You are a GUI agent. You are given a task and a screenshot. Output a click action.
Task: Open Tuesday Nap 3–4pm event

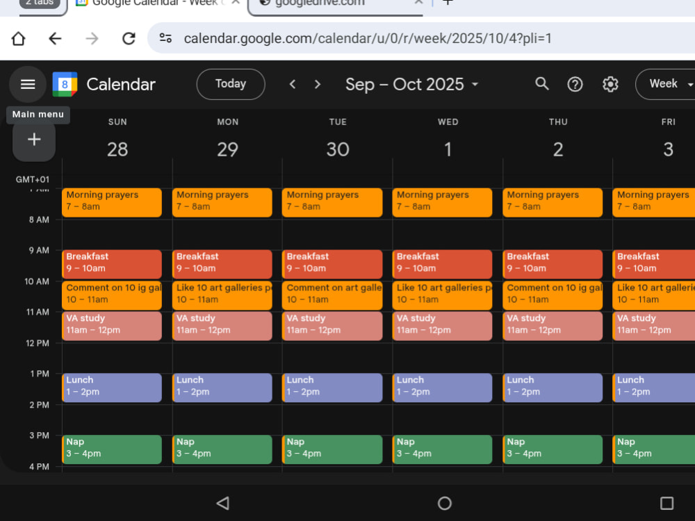[332, 449]
